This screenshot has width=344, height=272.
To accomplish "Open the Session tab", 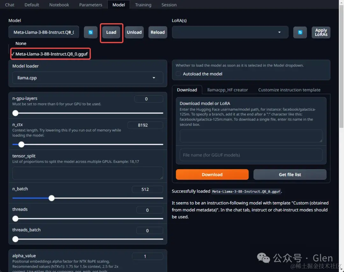I will point(169,4).
